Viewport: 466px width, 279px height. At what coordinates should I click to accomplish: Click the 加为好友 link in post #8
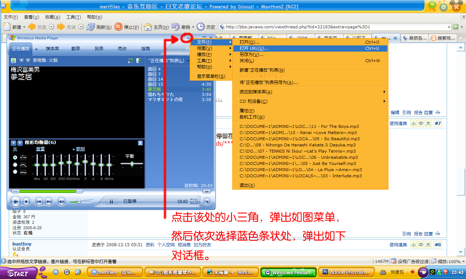coord(202,245)
